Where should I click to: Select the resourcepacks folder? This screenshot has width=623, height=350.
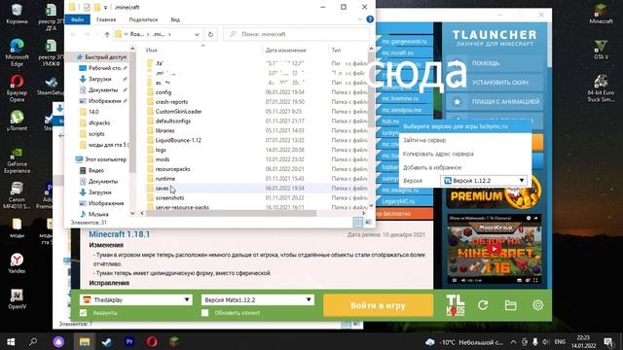[172, 168]
